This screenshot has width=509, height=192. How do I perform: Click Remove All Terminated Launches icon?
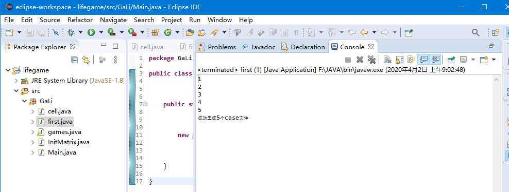(x=371, y=60)
